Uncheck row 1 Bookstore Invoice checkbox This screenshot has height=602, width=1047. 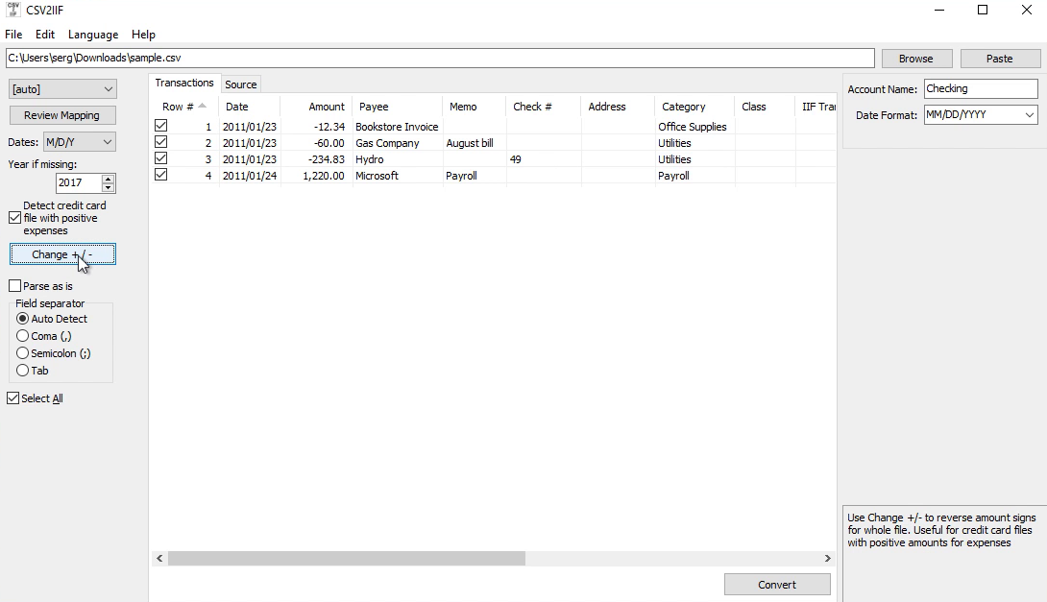pyautogui.click(x=161, y=126)
